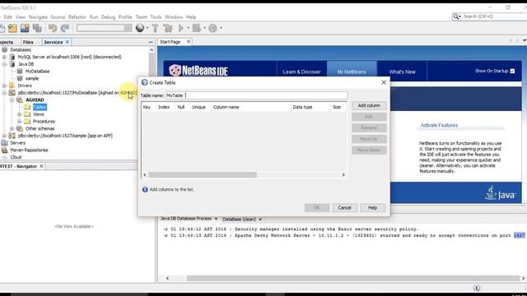Click the sample database icon under Java DB
The width and height of the screenshot is (527, 296).
[x=20, y=78]
